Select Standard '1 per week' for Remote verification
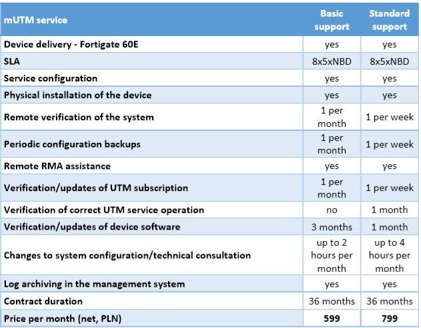421x328 pixels. (390, 117)
